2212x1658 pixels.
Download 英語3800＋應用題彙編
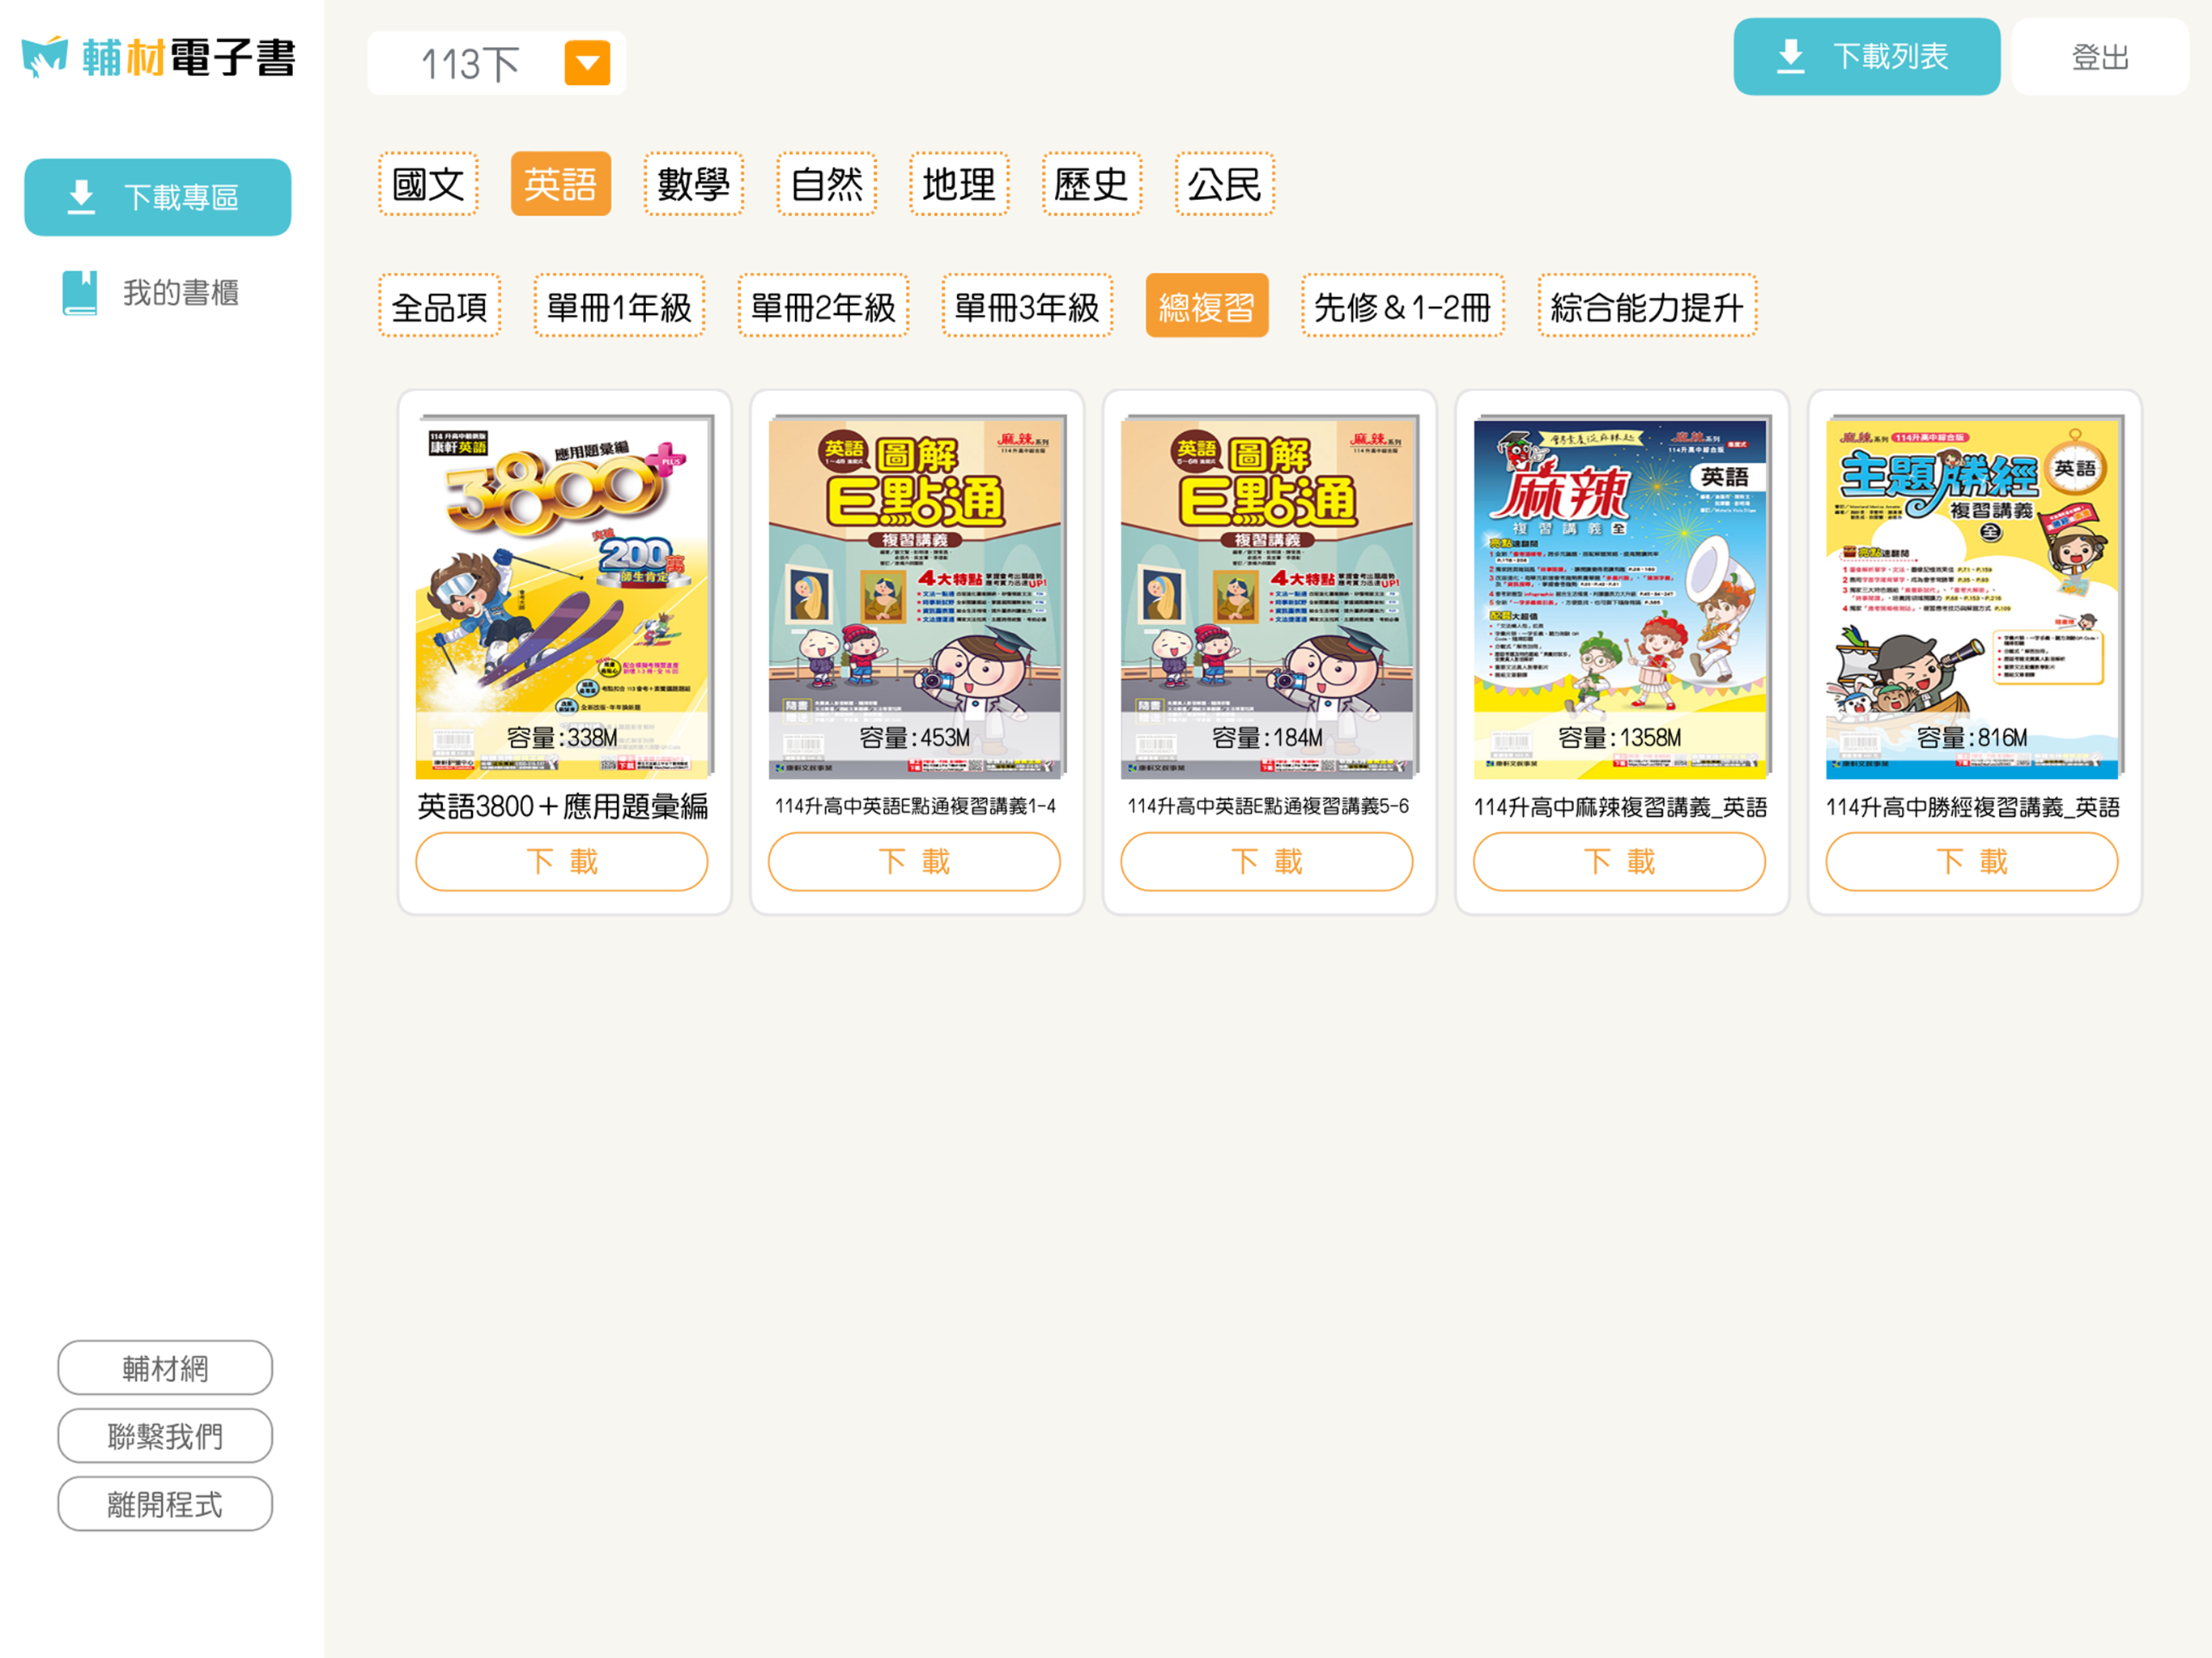(x=562, y=861)
